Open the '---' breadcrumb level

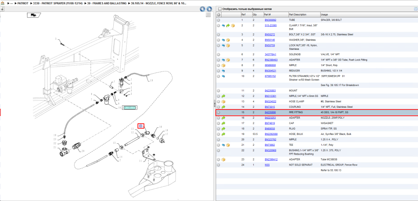[11, 3]
